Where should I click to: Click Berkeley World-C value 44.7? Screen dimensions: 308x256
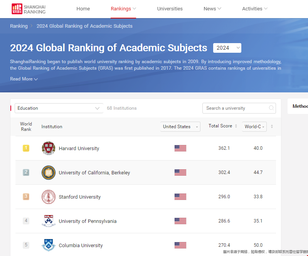[258, 172]
